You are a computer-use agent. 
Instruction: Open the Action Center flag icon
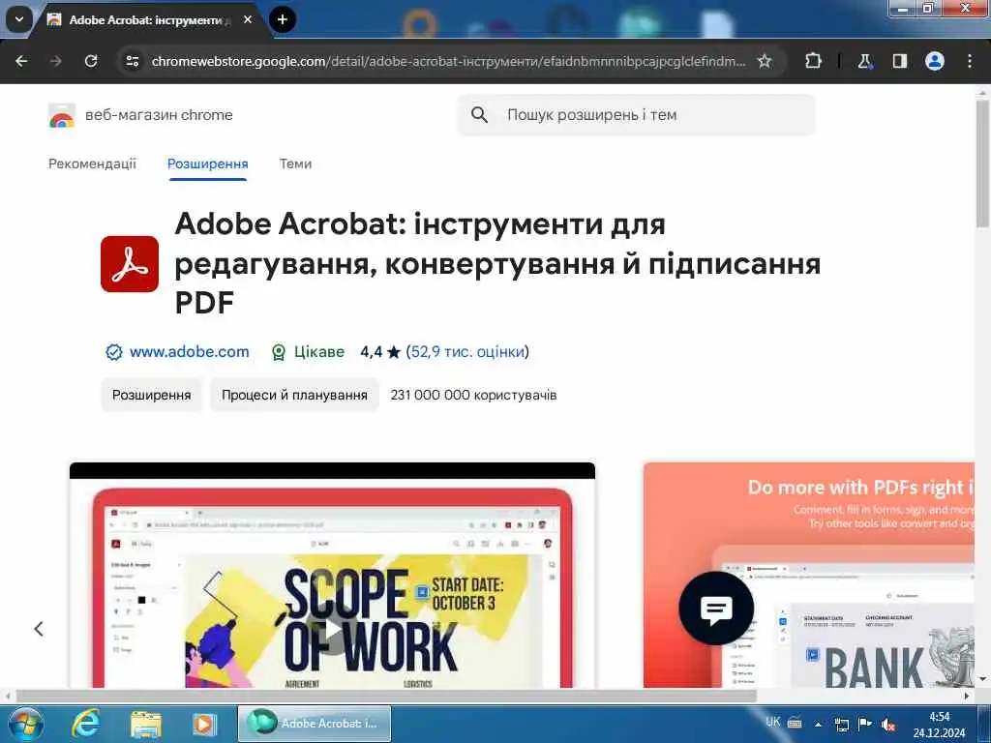864,724
